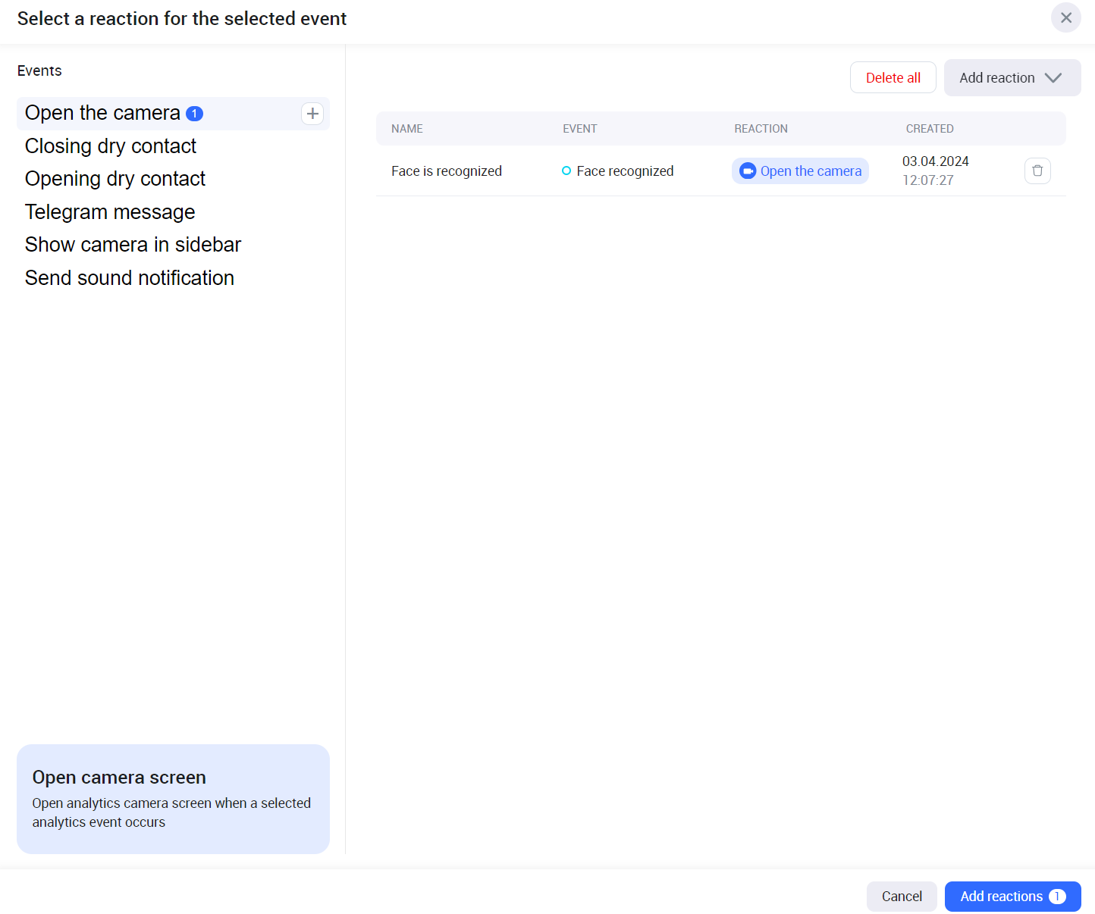Image resolution: width=1095 pixels, height=914 pixels.
Task: Delete the Face is recognized reaction row
Action: point(1037,171)
